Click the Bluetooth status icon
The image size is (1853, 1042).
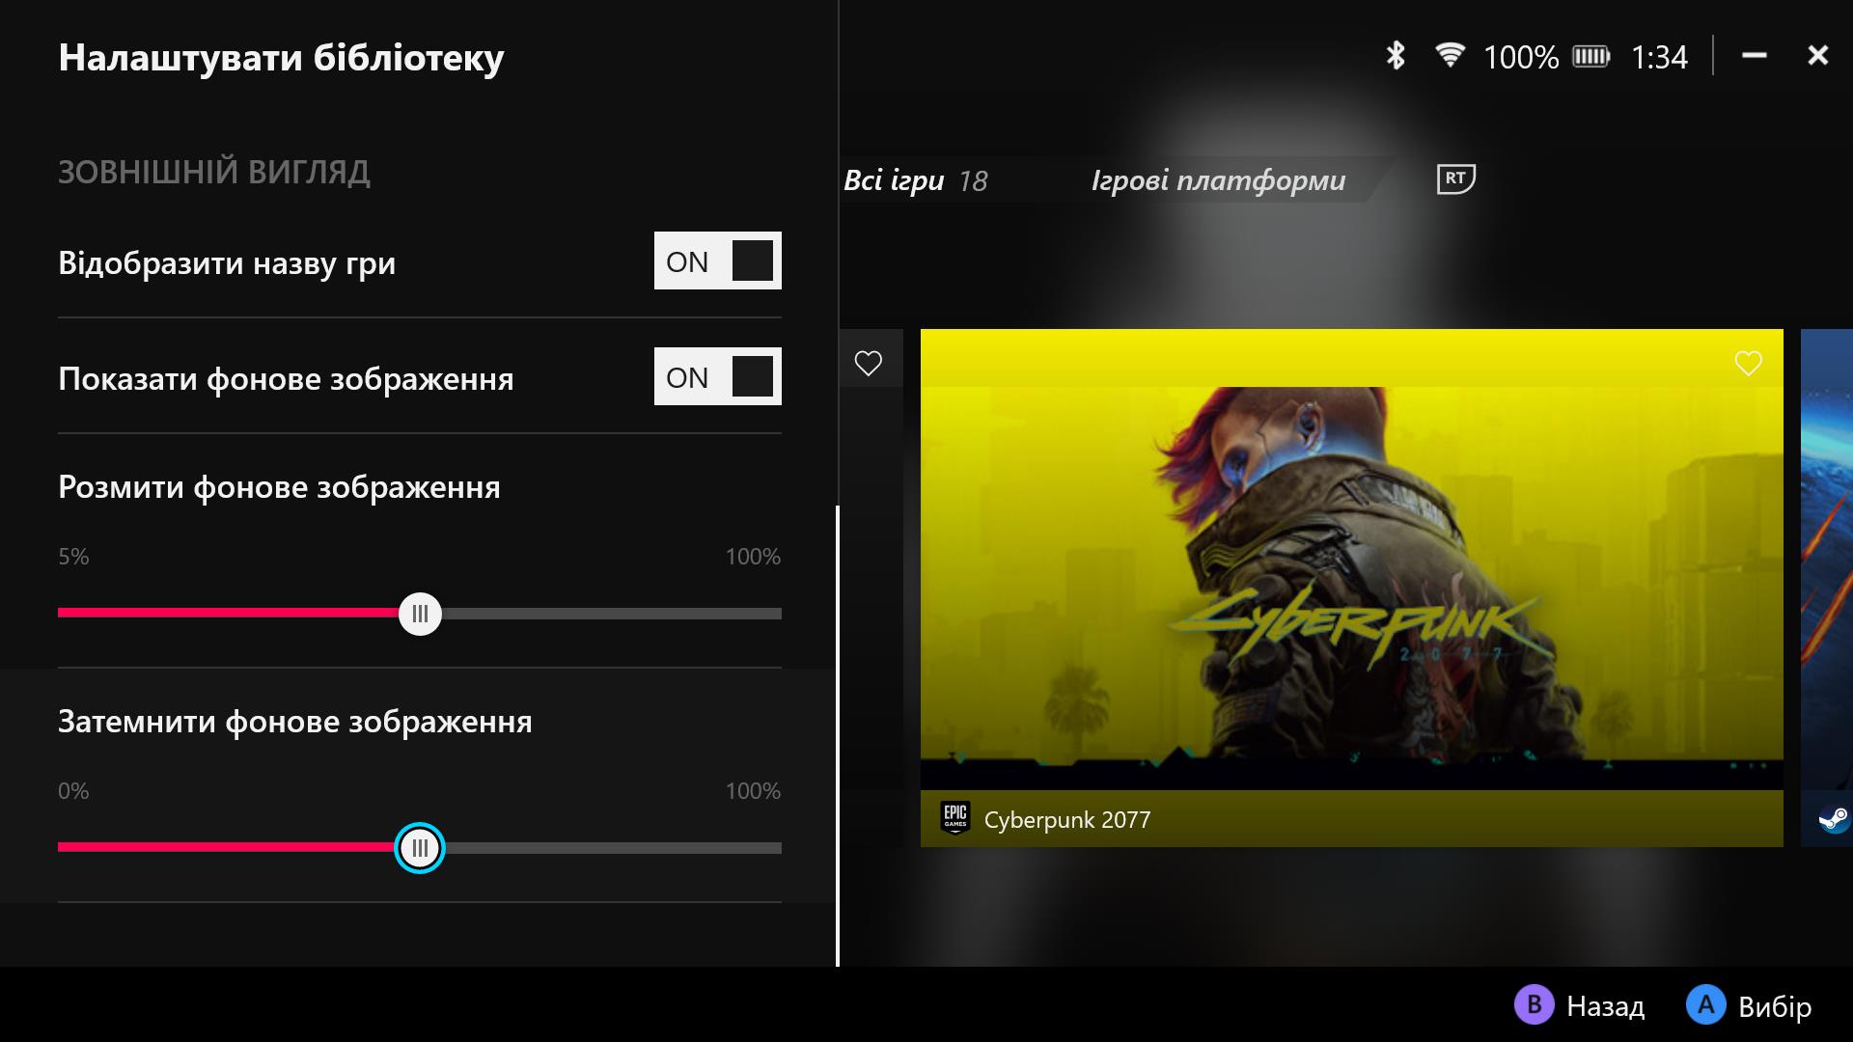click(x=1396, y=56)
